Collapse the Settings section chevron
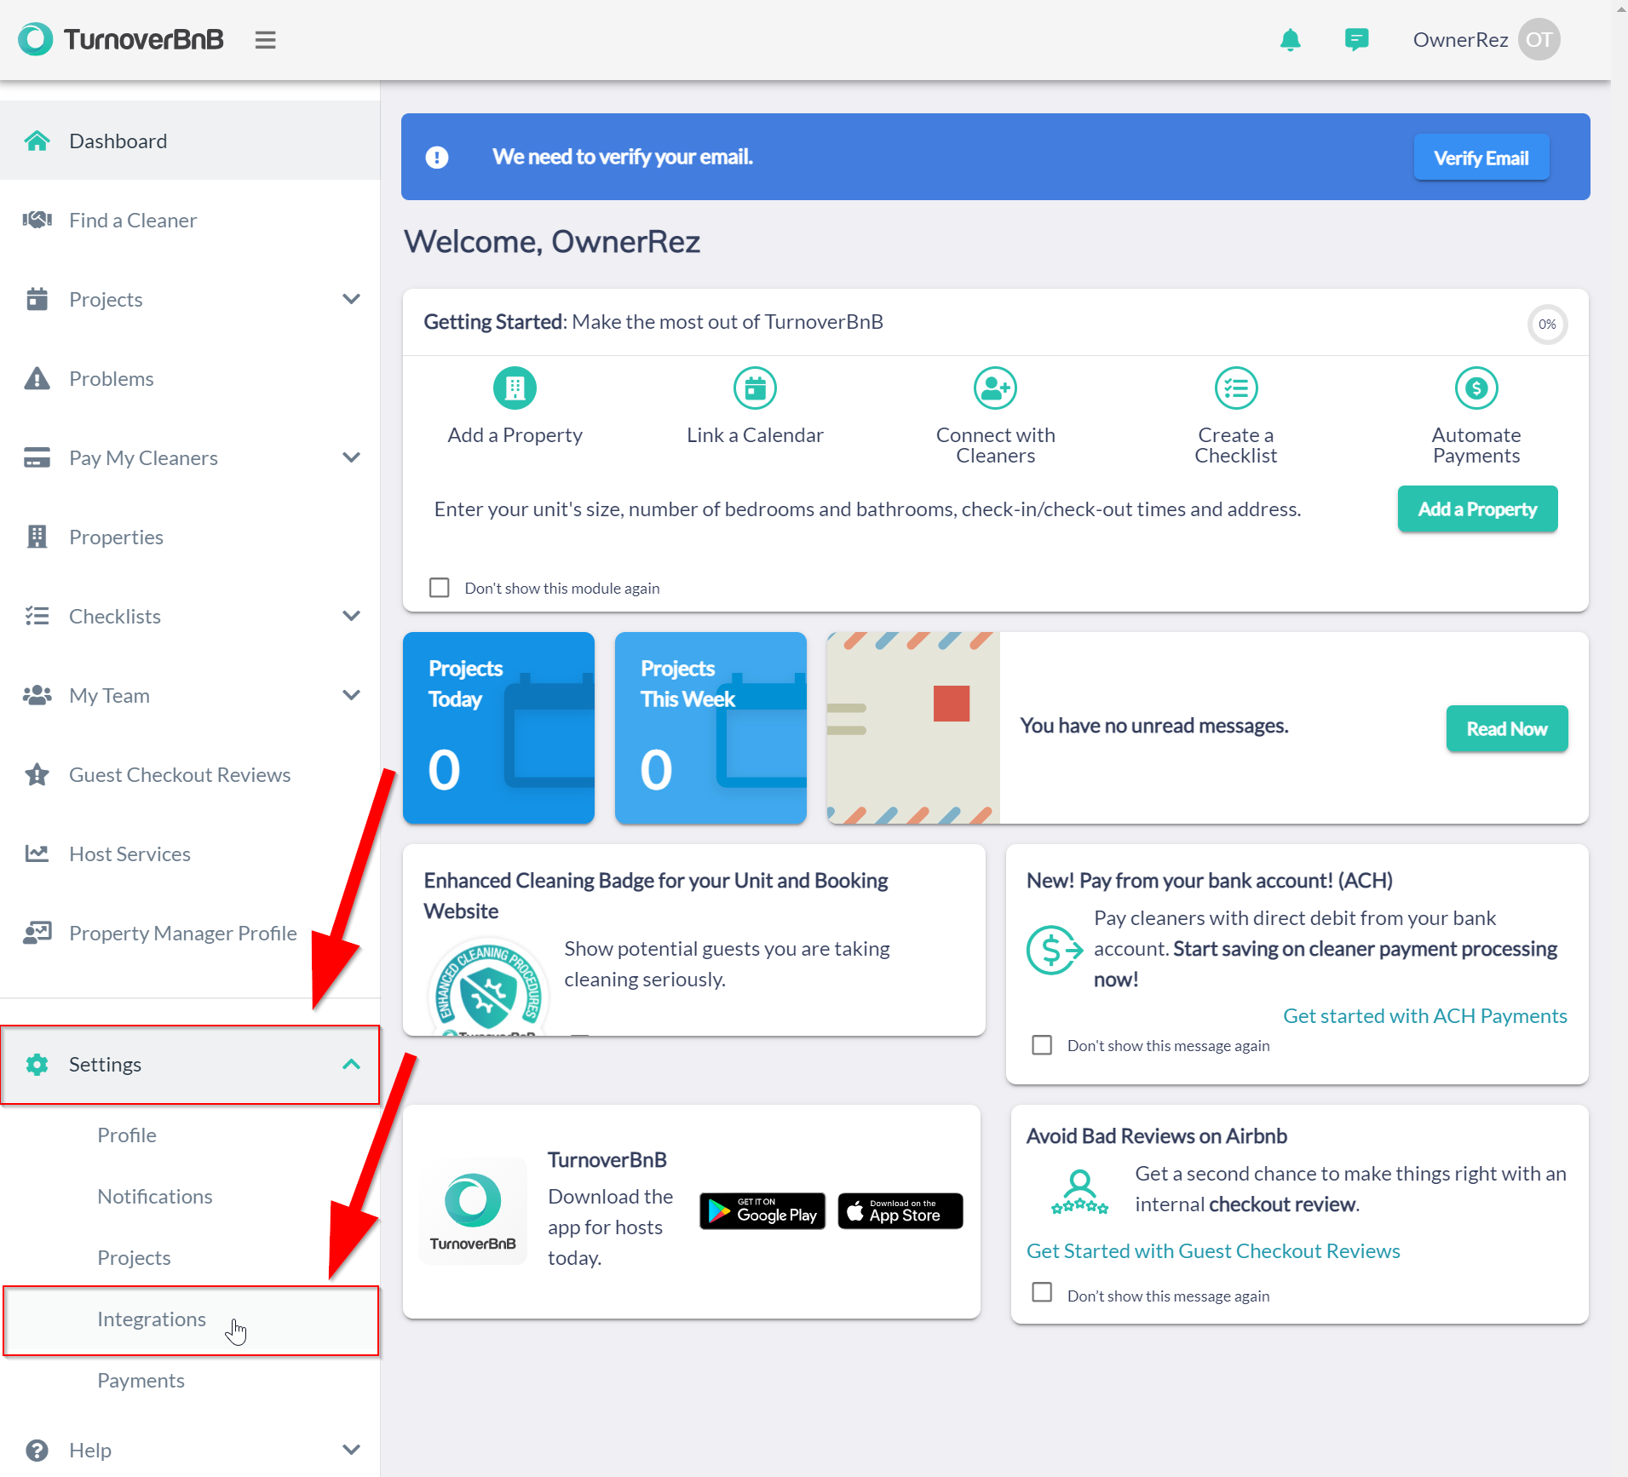1628x1477 pixels. pyautogui.click(x=351, y=1064)
